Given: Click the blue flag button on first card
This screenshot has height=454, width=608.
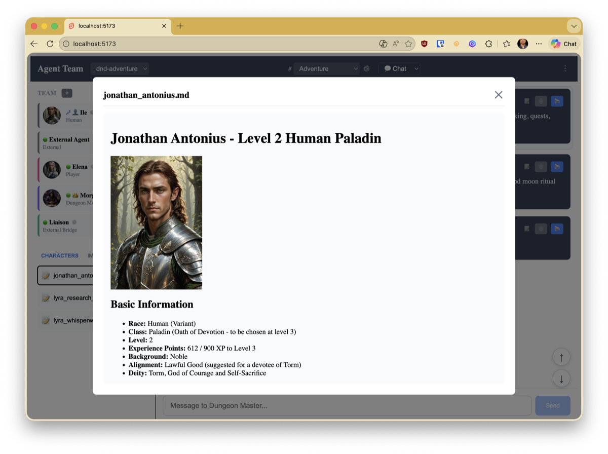Looking at the screenshot, I should [557, 101].
